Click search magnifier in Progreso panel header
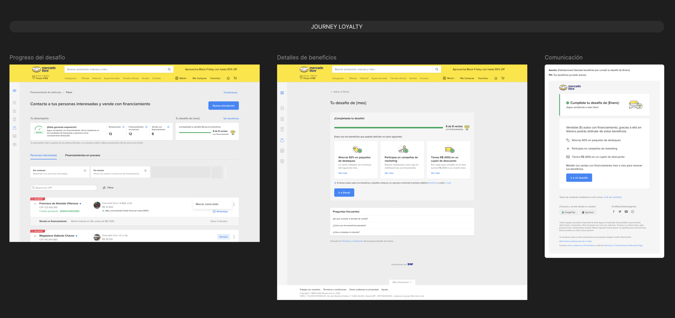This screenshot has width=675, height=318. [169, 69]
